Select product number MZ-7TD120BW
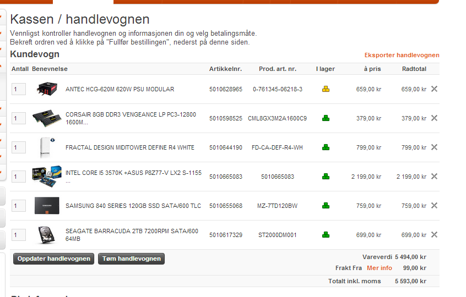This screenshot has height=297, width=466. [x=277, y=206]
